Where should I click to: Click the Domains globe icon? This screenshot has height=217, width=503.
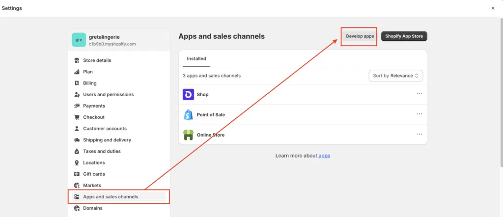[77, 208]
